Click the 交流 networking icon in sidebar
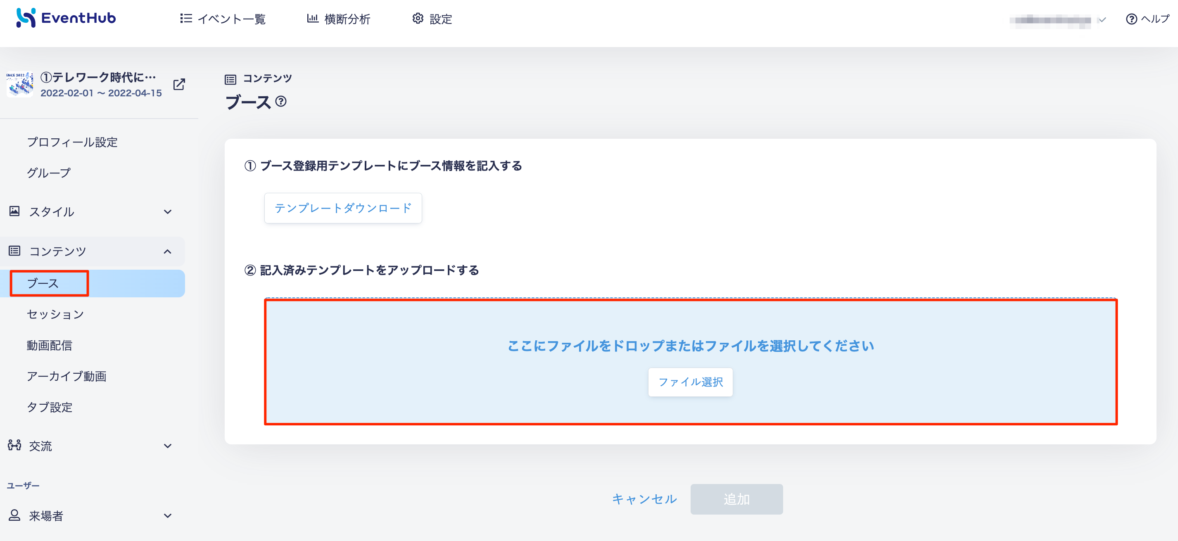The width and height of the screenshot is (1178, 541). [x=14, y=445]
